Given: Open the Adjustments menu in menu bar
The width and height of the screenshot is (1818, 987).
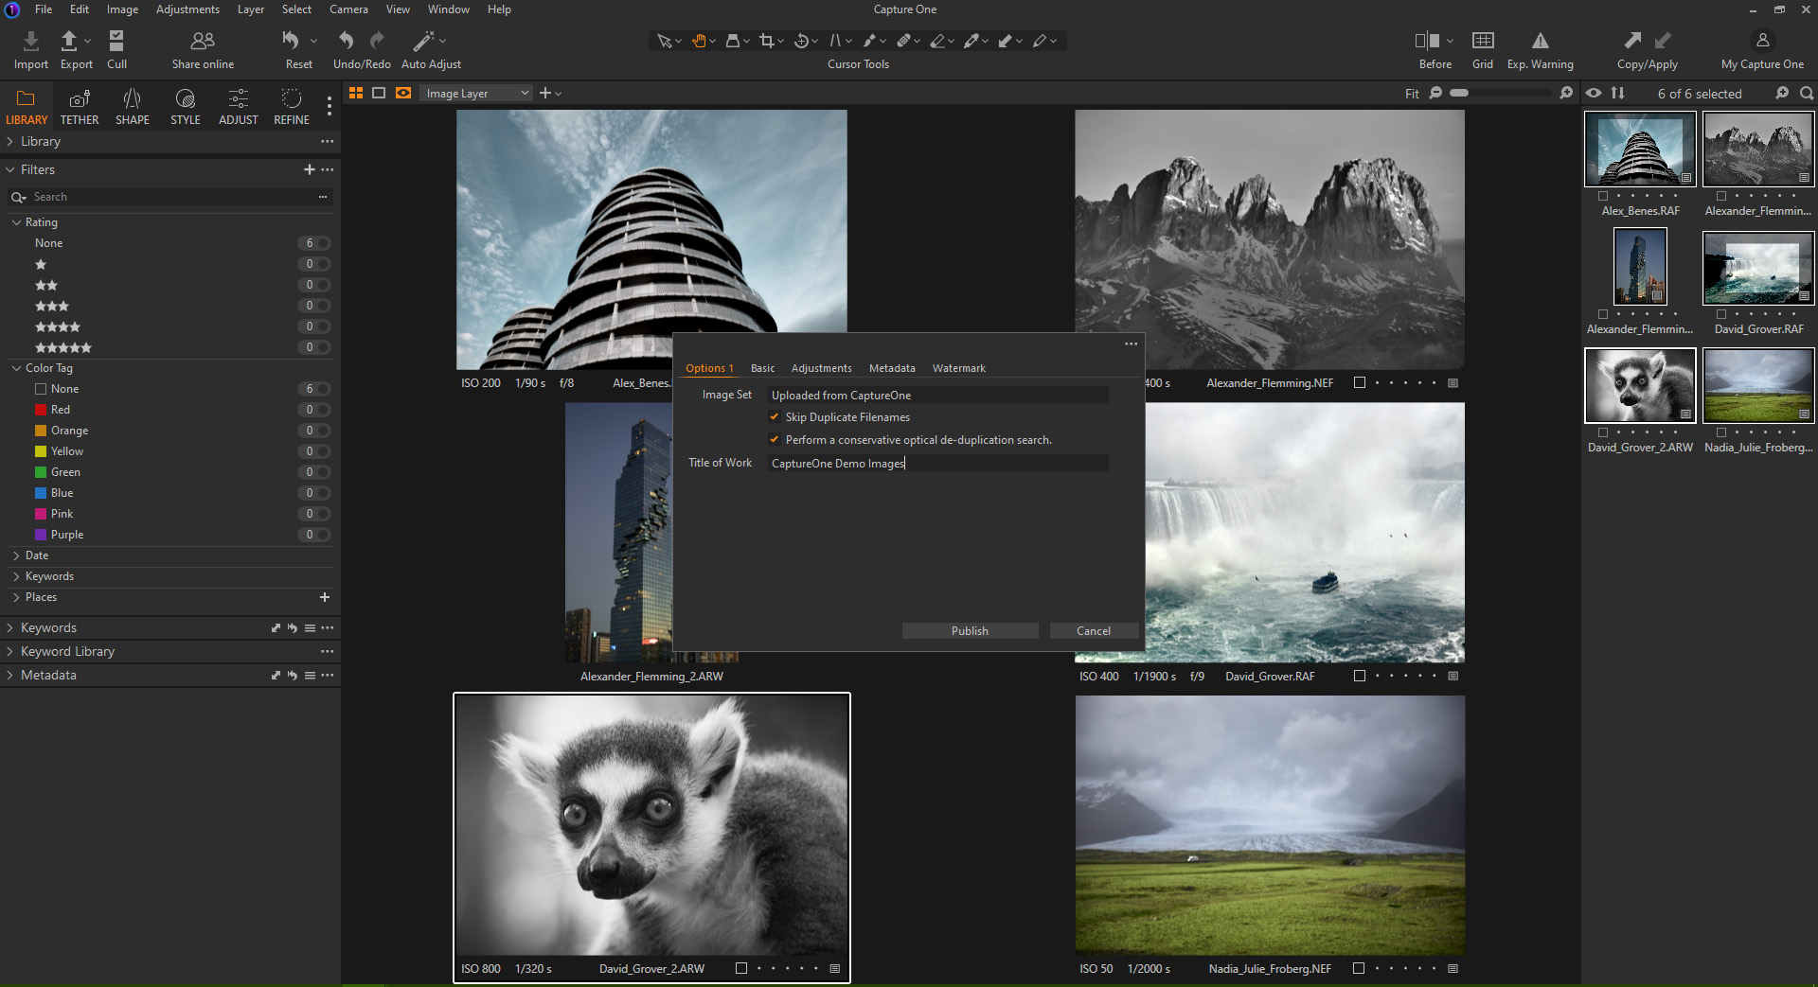Looking at the screenshot, I should click(187, 9).
